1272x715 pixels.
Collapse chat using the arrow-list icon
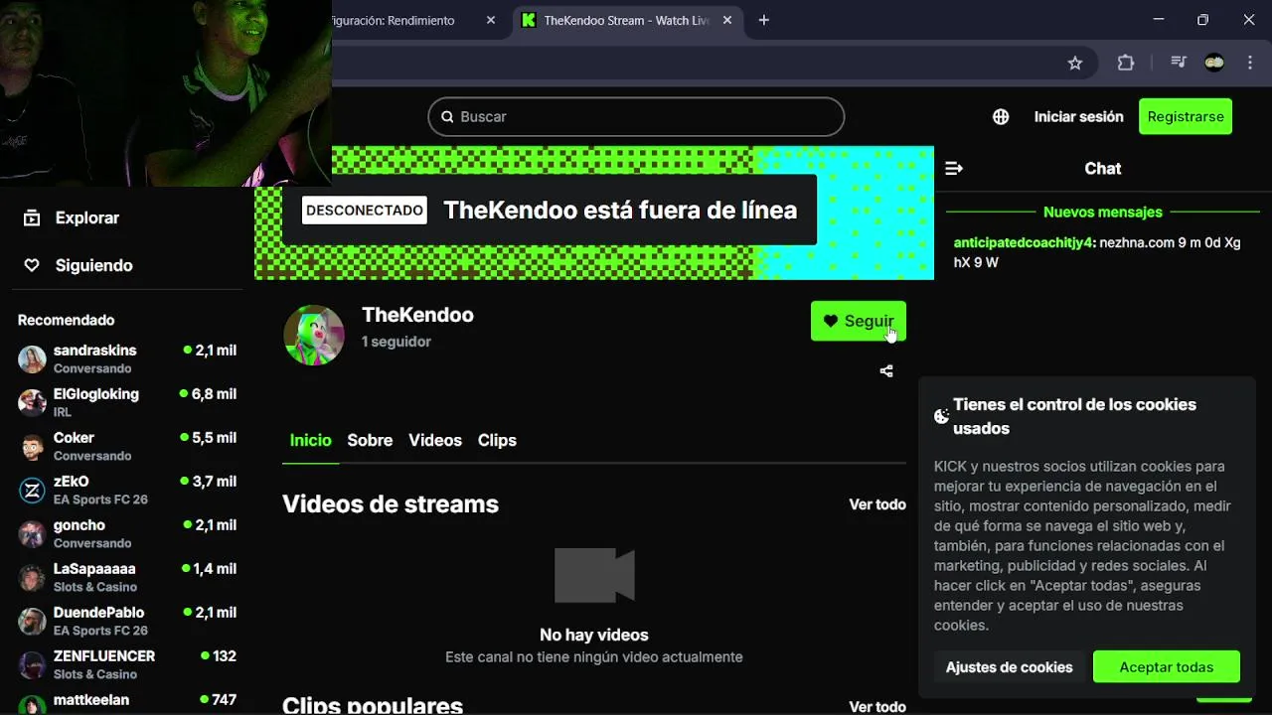[954, 169]
